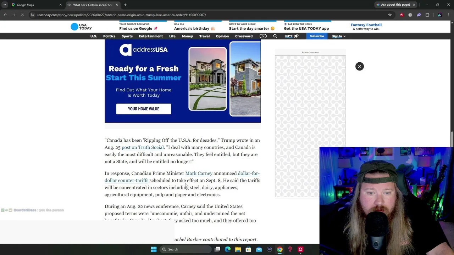
Task: Open the Politics section
Action: click(x=109, y=36)
